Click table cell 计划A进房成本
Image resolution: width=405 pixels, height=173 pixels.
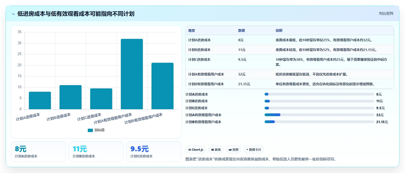pos(199,40)
